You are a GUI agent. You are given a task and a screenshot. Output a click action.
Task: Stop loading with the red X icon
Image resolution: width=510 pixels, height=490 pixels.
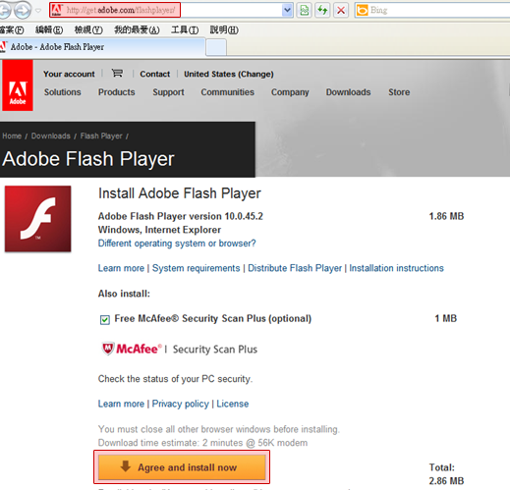click(341, 10)
